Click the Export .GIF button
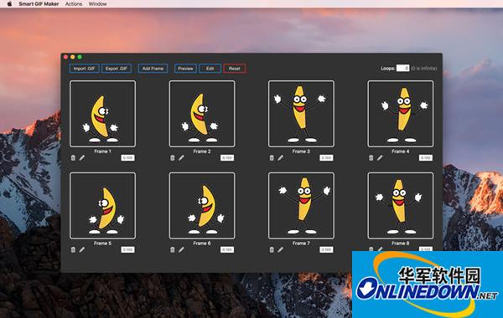Viewport: 503px width, 318px height. tap(117, 69)
